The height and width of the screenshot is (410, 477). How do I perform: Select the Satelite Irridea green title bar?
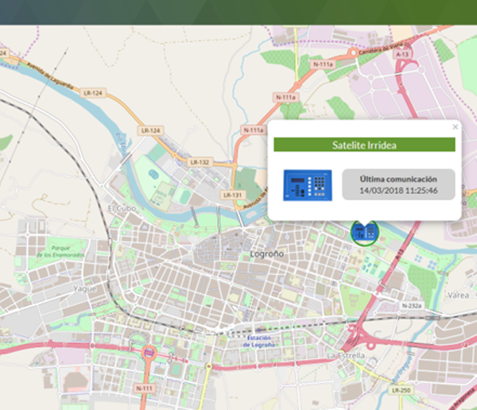point(364,145)
